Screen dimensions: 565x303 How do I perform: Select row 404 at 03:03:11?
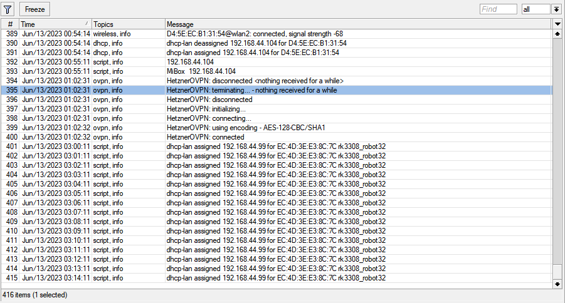click(277, 175)
